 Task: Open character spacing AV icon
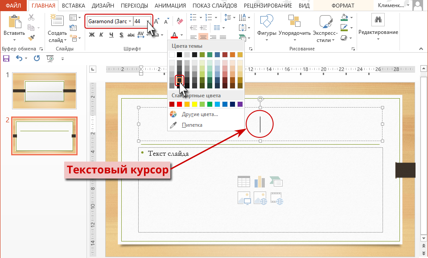pyautogui.click(x=140, y=34)
